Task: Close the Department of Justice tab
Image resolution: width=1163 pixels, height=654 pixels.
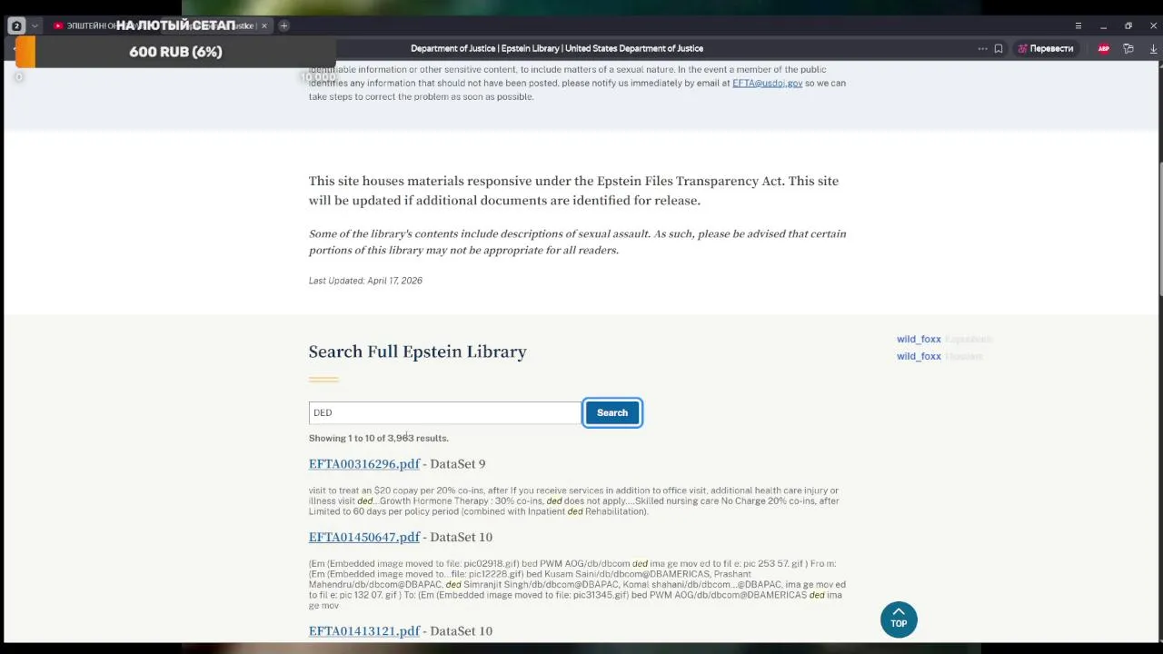Action: click(x=264, y=25)
